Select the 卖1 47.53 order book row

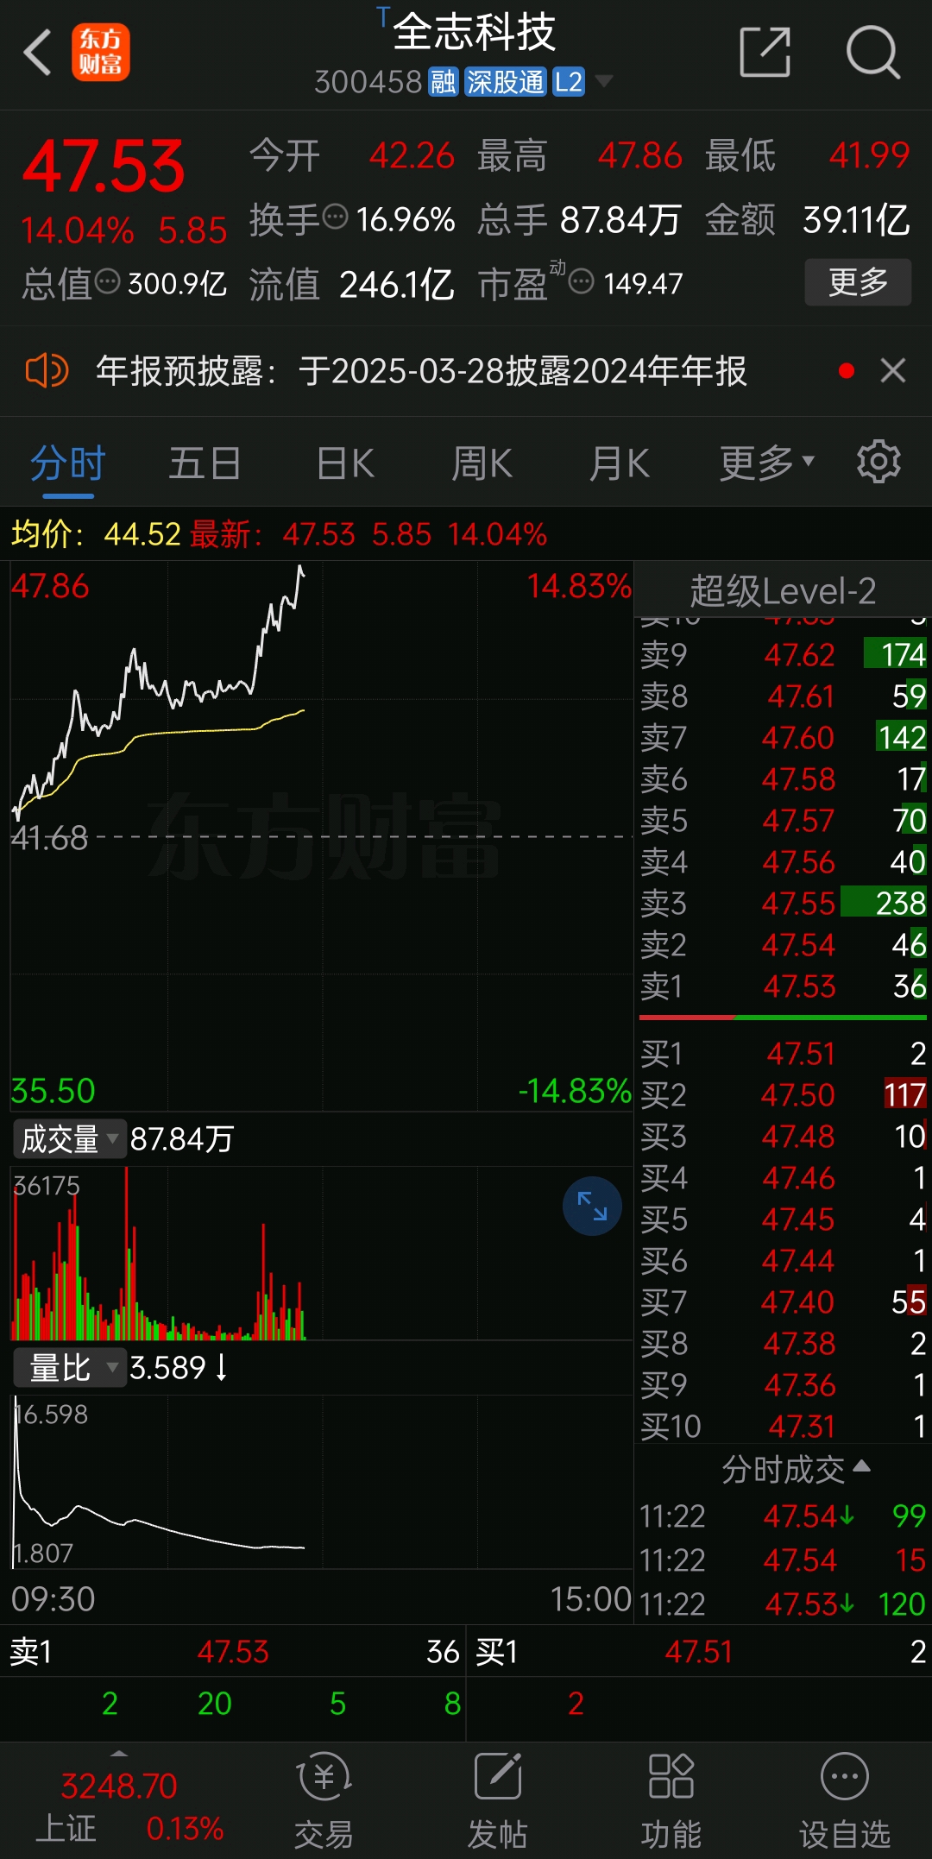coord(783,986)
